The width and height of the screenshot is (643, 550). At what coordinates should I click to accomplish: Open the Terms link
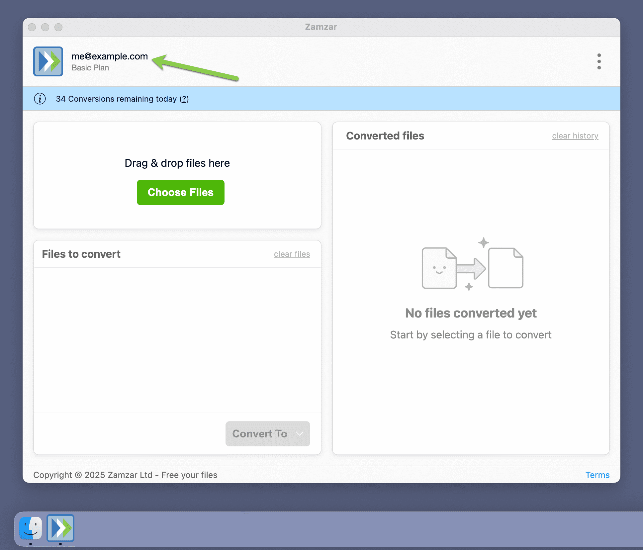click(x=597, y=475)
